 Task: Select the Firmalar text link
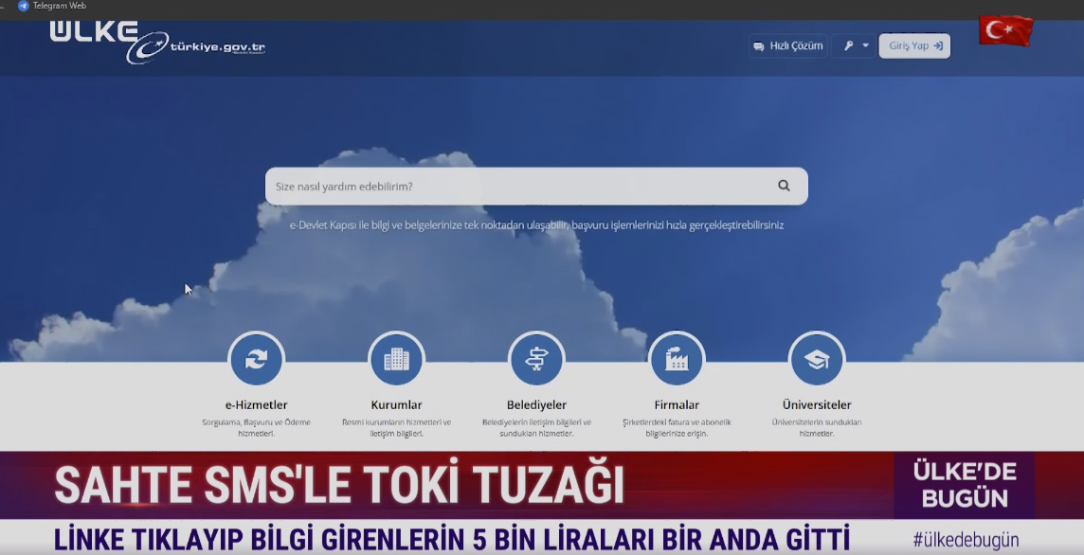[676, 405]
